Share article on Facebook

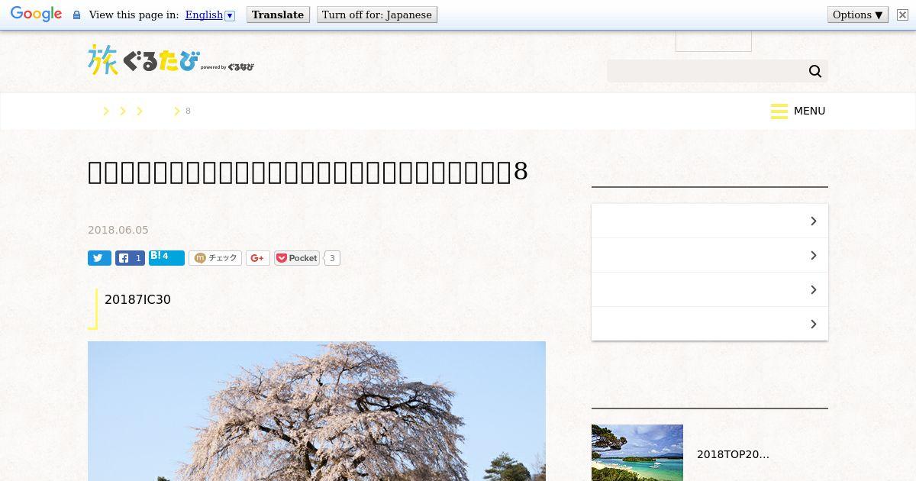tap(130, 258)
